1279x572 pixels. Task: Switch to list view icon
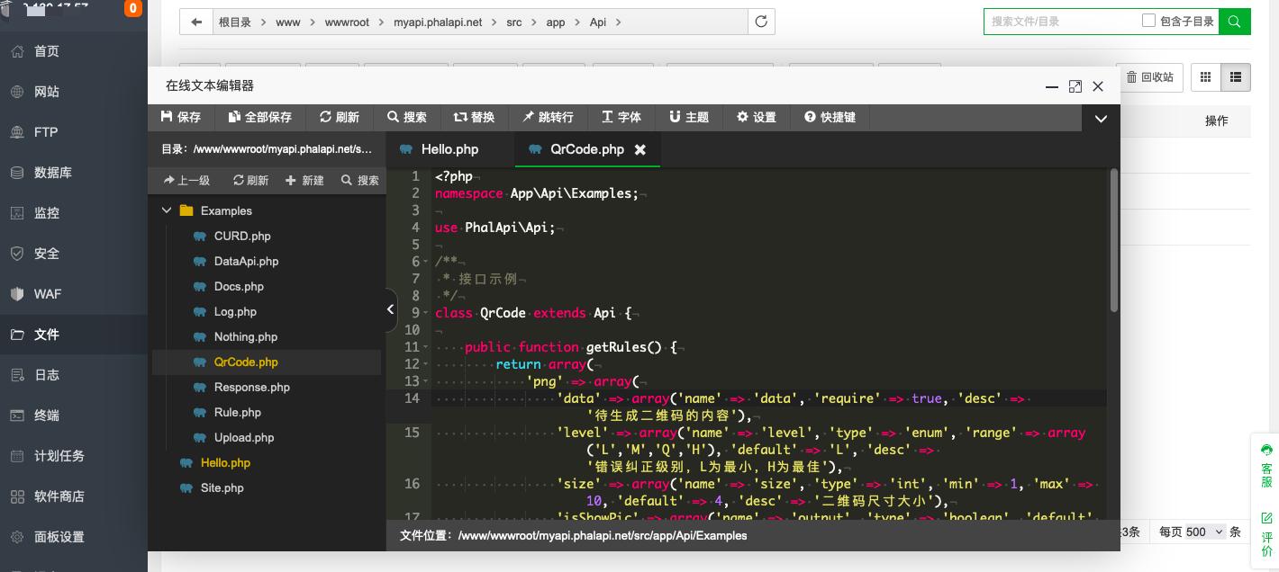pyautogui.click(x=1236, y=77)
